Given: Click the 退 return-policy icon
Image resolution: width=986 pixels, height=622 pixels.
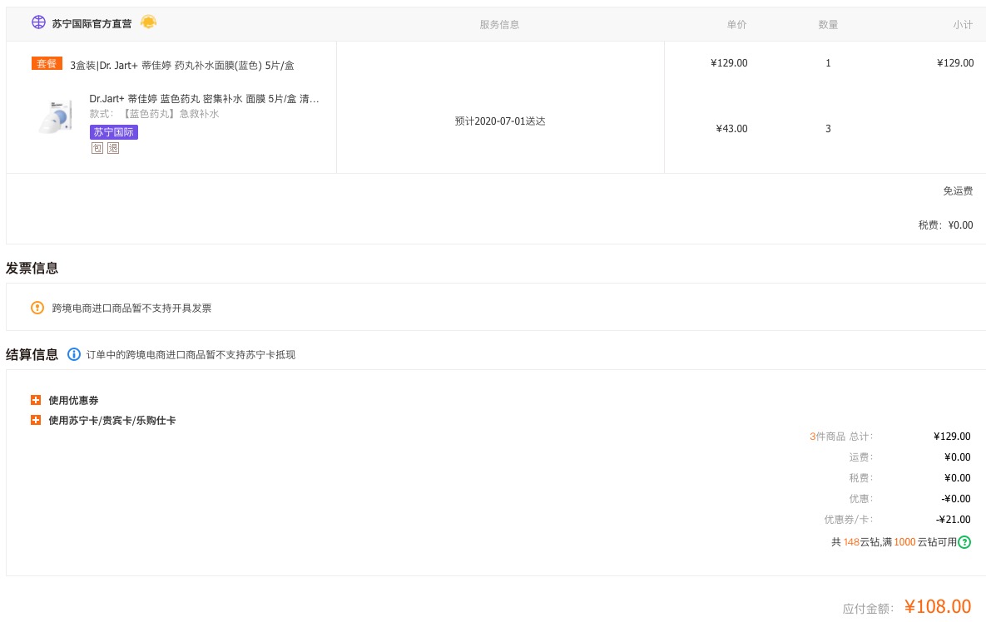Looking at the screenshot, I should (x=113, y=148).
